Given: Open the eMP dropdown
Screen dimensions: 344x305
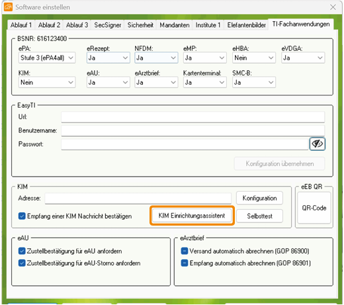Looking at the screenshot, I should (x=204, y=58).
